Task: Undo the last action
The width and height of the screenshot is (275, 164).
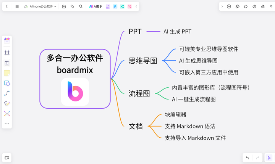Action: (247, 158)
